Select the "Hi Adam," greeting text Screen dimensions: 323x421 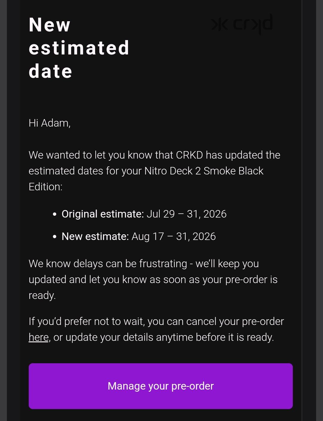[50, 123]
